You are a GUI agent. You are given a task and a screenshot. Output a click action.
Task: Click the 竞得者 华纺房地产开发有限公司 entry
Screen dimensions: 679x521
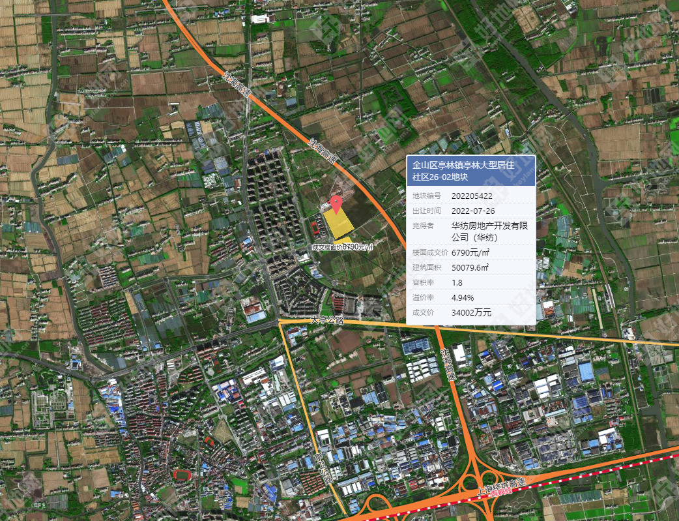point(471,231)
